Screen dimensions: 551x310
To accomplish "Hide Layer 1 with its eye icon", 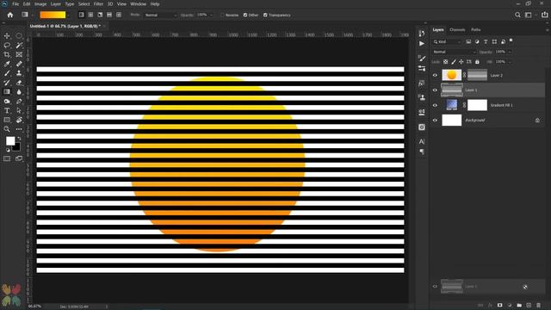I will [435, 90].
